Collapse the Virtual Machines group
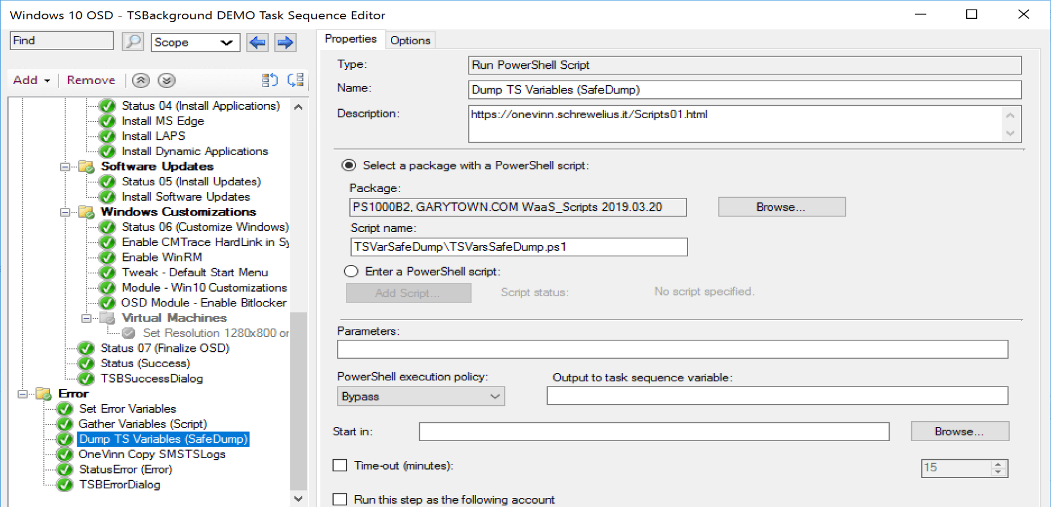 [86, 318]
